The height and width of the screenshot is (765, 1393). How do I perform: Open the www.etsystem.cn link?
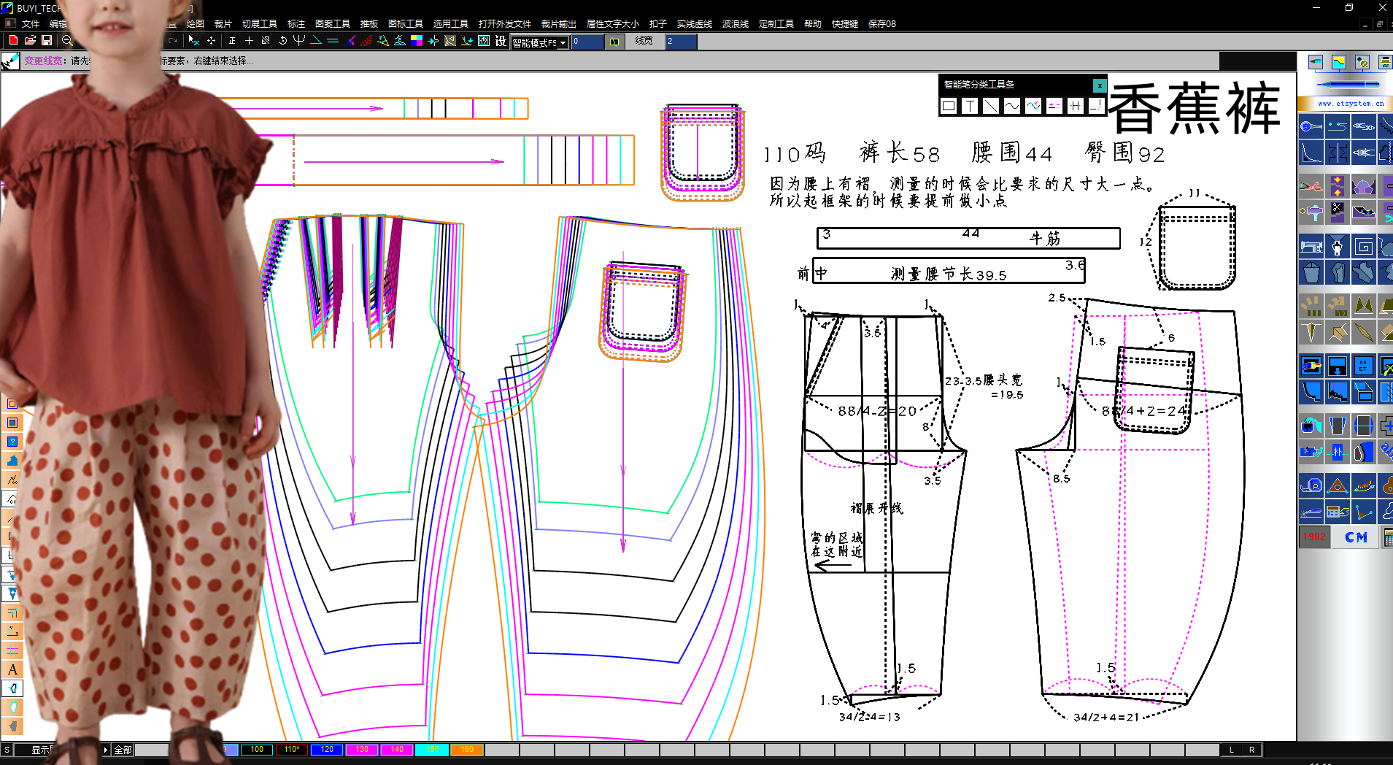1351,104
